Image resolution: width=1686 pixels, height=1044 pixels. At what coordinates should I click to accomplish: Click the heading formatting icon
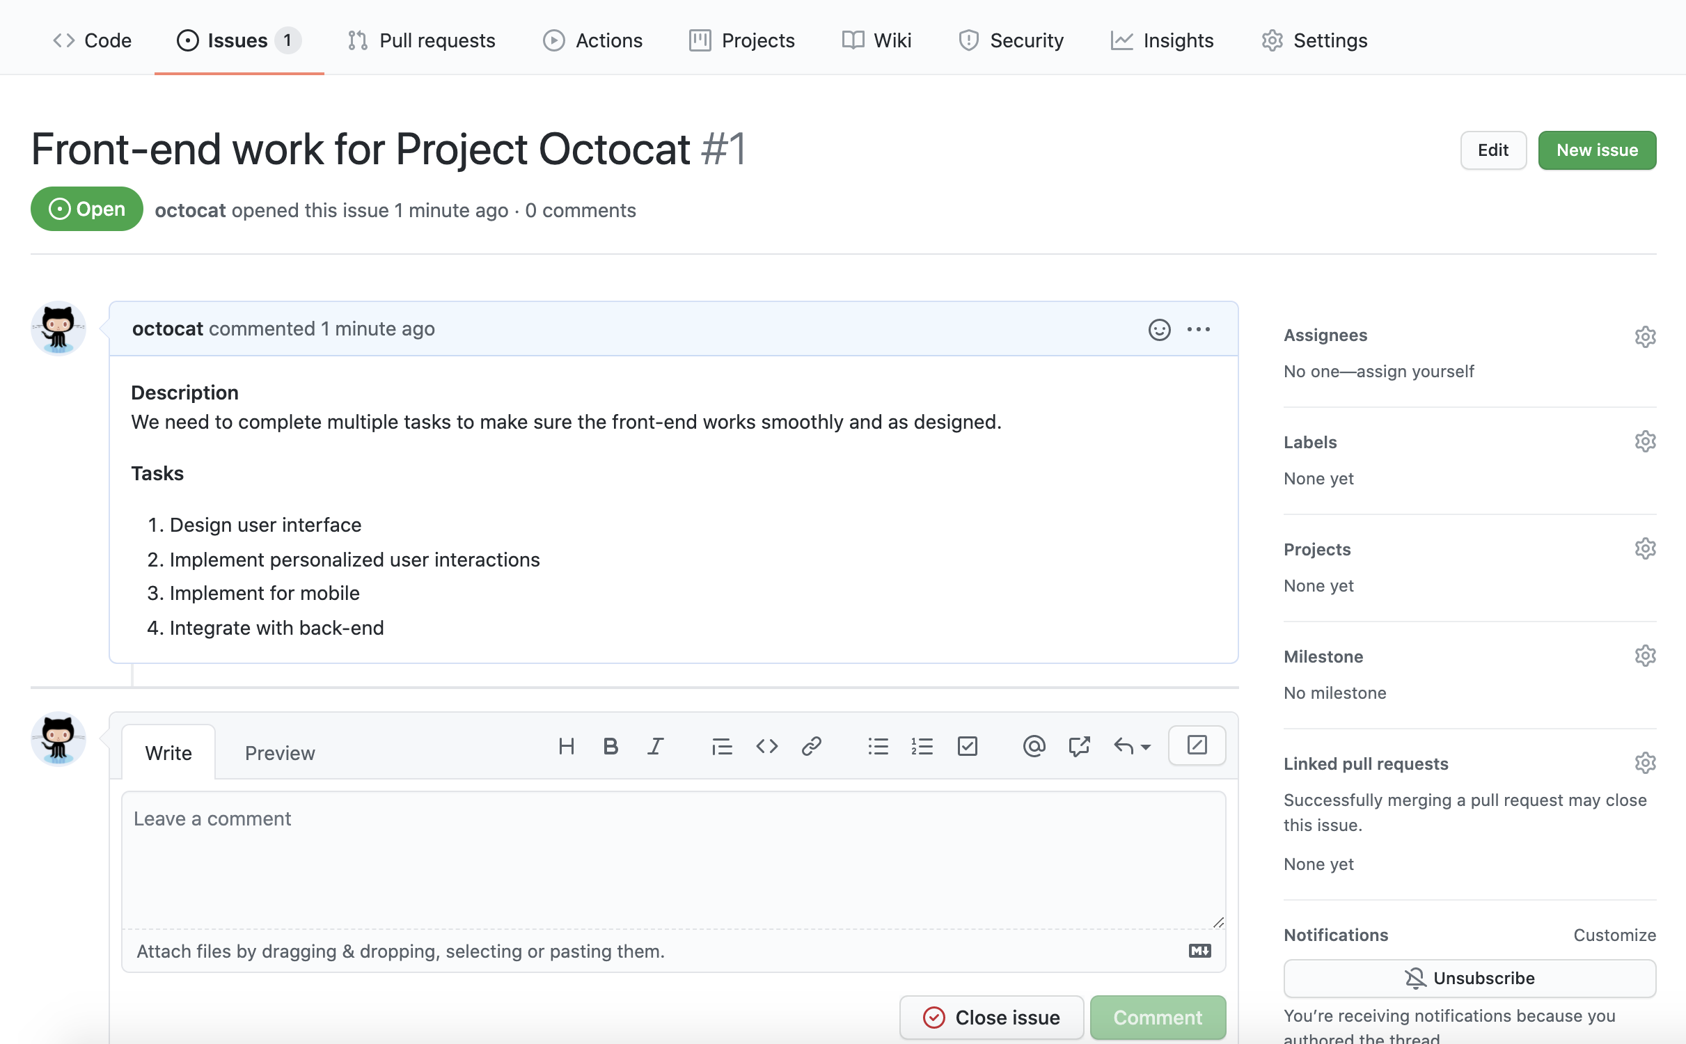coord(565,747)
